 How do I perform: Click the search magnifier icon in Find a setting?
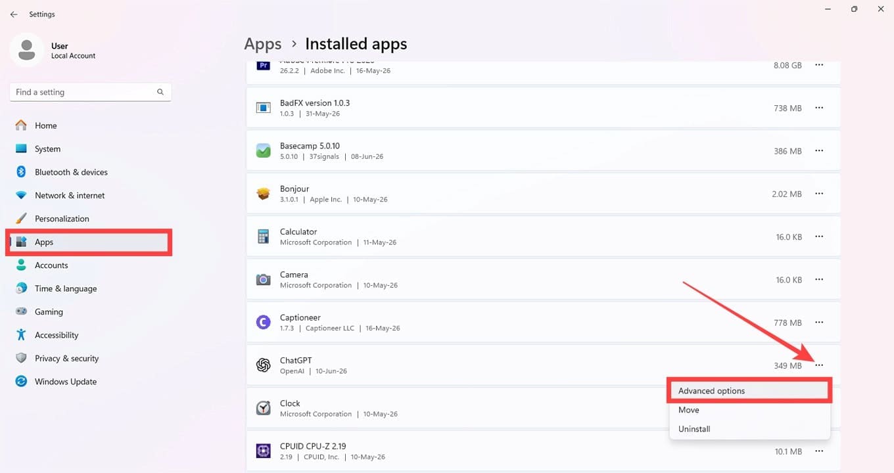(160, 92)
